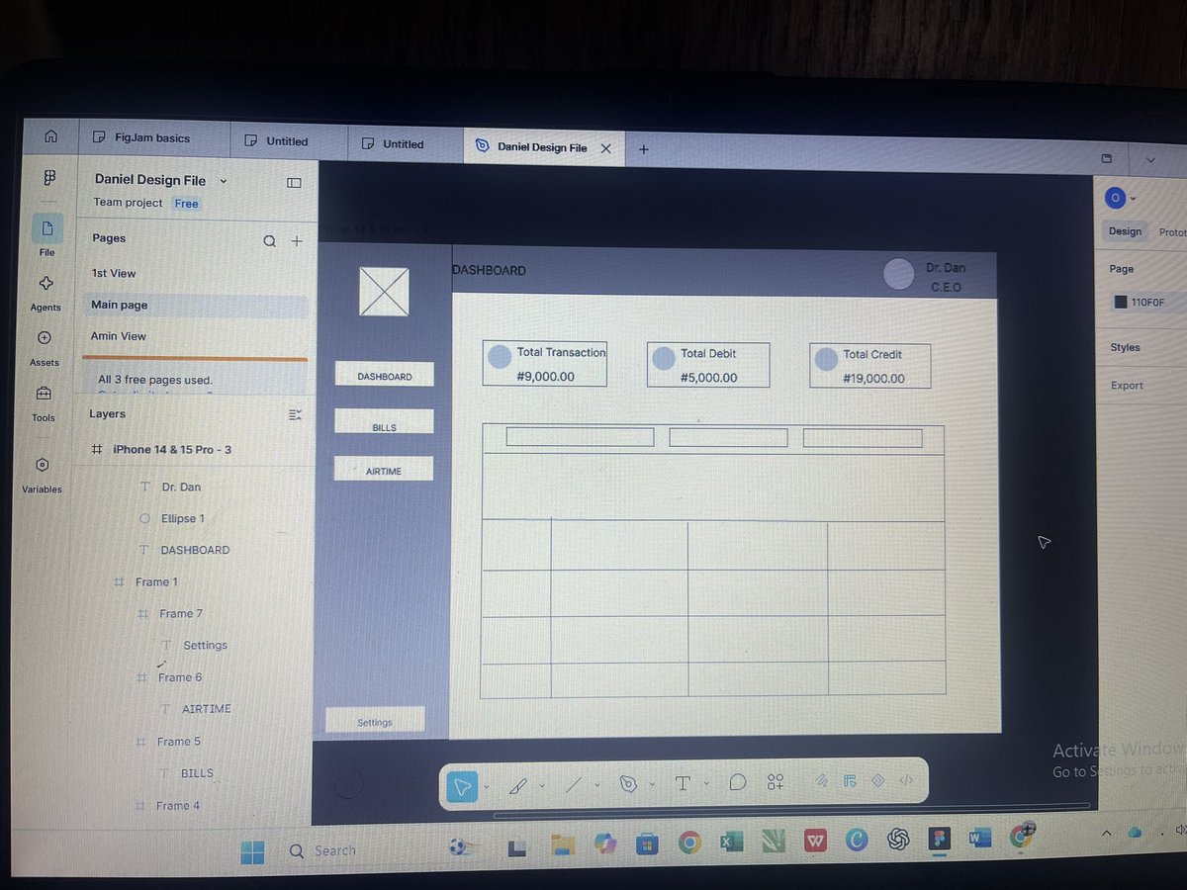Open a new tab with plus

pos(643,149)
